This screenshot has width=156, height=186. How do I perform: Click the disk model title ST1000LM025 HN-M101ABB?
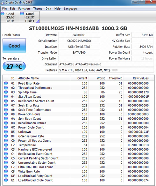click(x=64, y=28)
